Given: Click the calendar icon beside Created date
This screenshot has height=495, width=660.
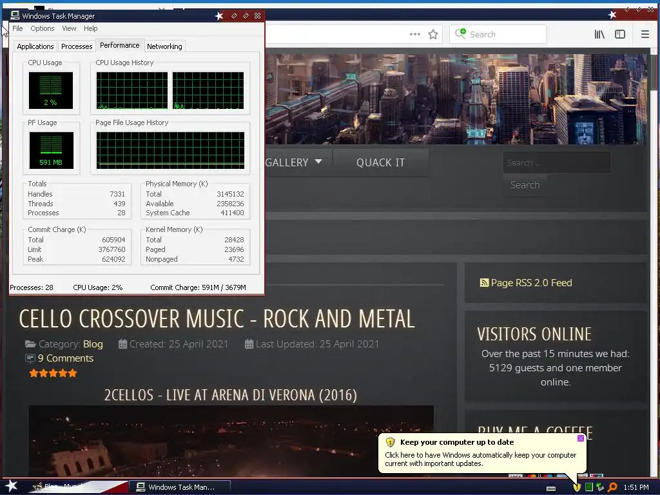Looking at the screenshot, I should [x=122, y=344].
